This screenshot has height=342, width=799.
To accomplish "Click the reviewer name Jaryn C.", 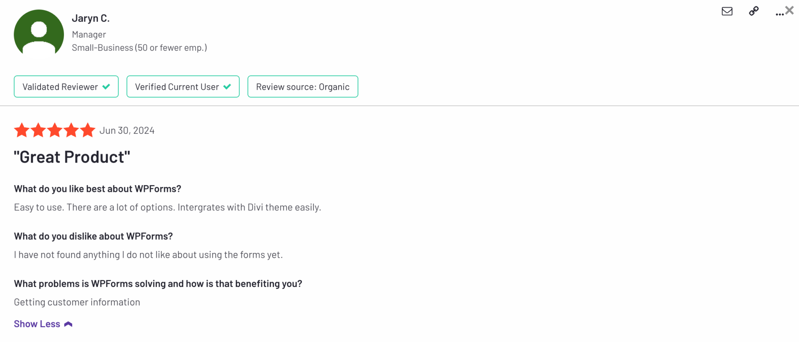I will [91, 18].
